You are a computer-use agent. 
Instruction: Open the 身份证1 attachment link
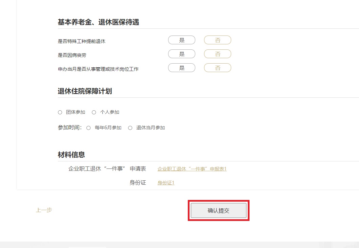click(166, 183)
